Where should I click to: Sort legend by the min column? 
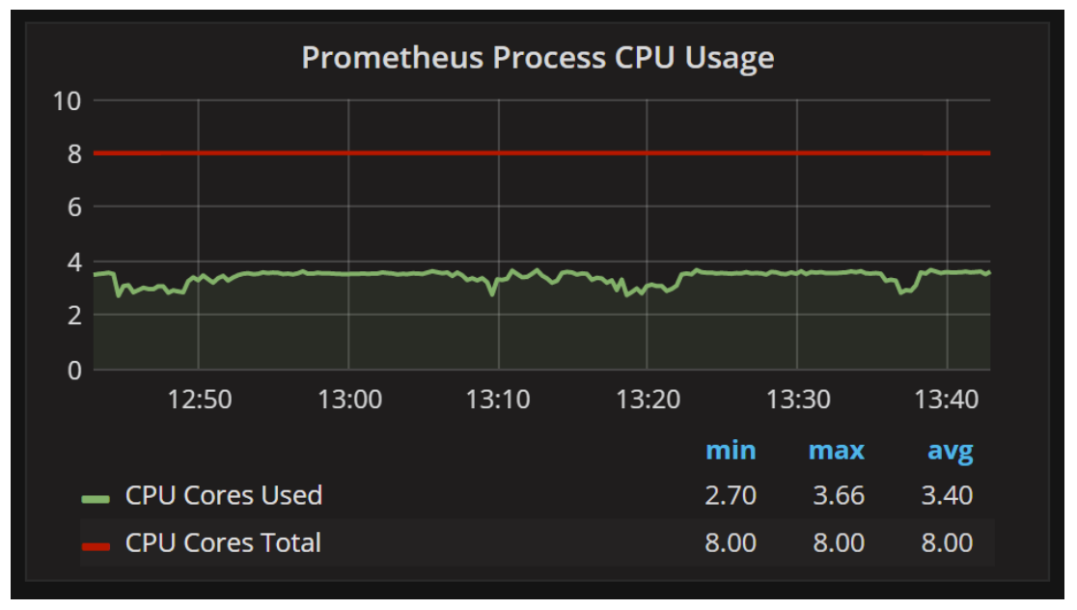point(731,451)
